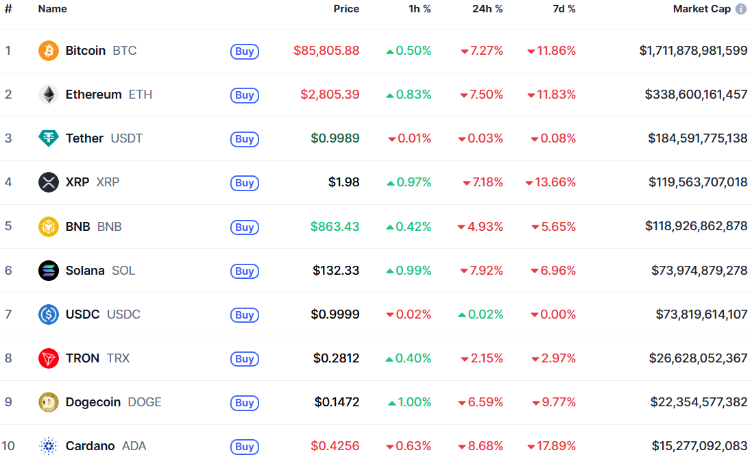Click the TRON logo icon
The width and height of the screenshot is (752, 457).
coord(49,358)
